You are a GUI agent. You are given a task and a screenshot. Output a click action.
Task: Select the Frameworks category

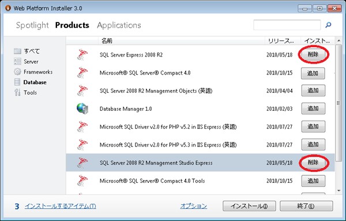point(38,72)
